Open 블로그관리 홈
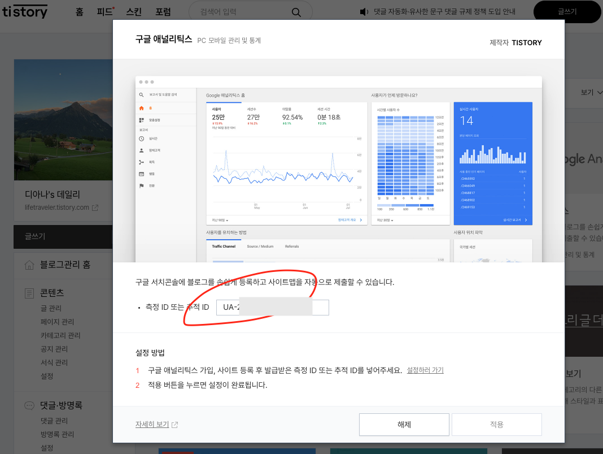This screenshot has height=454, width=603. (x=65, y=265)
